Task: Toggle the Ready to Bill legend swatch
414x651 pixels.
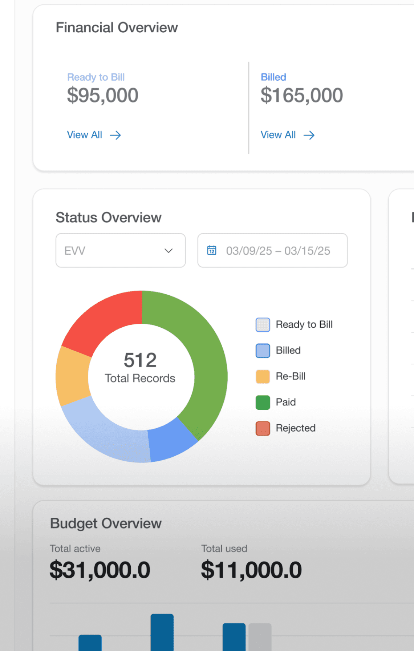Action: pyautogui.click(x=263, y=325)
